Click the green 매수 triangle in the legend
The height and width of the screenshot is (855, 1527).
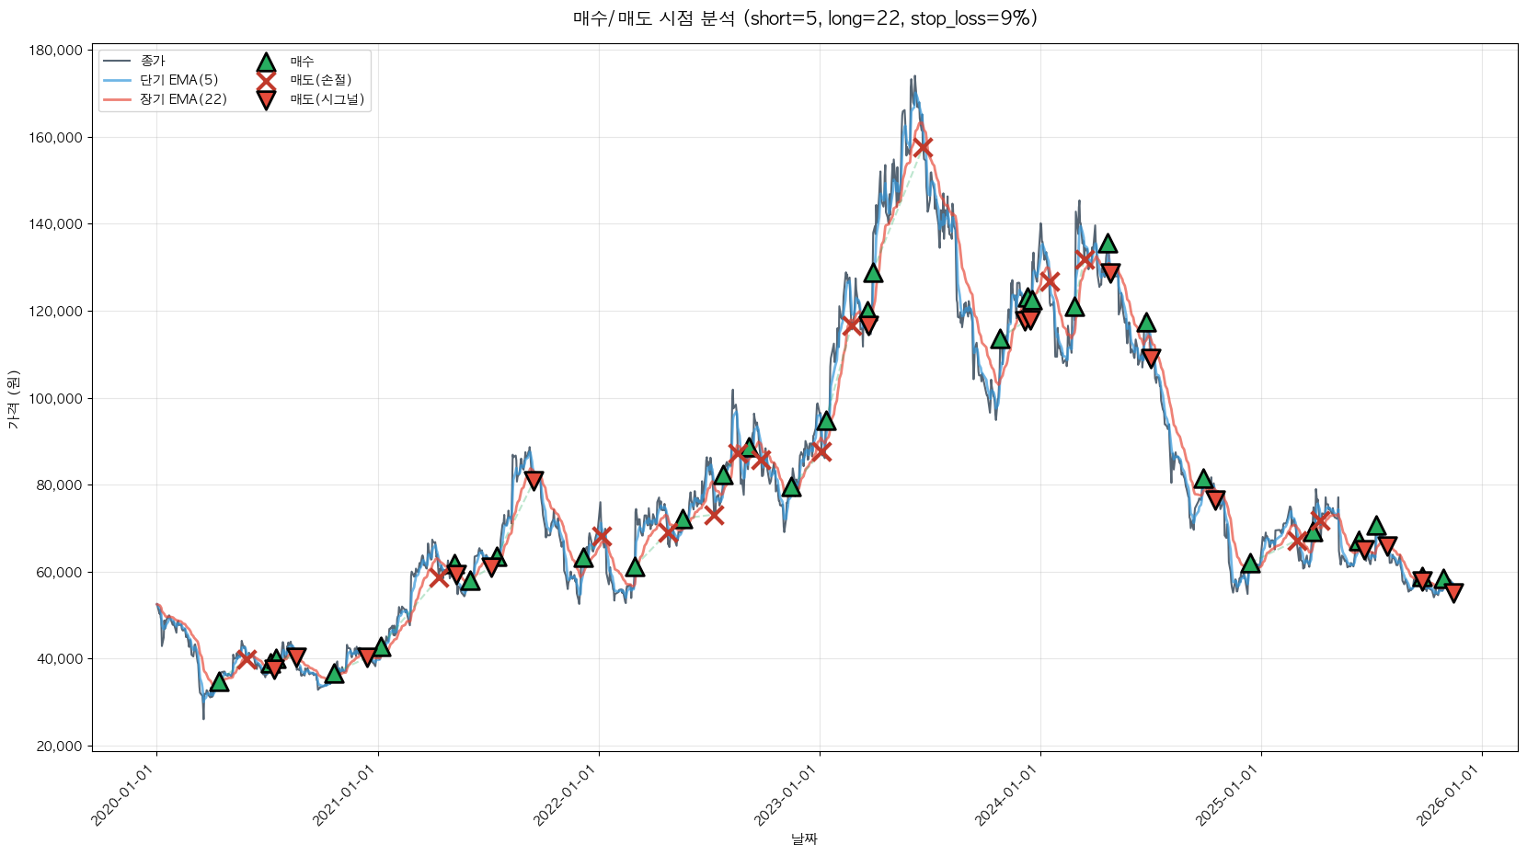pyautogui.click(x=266, y=63)
